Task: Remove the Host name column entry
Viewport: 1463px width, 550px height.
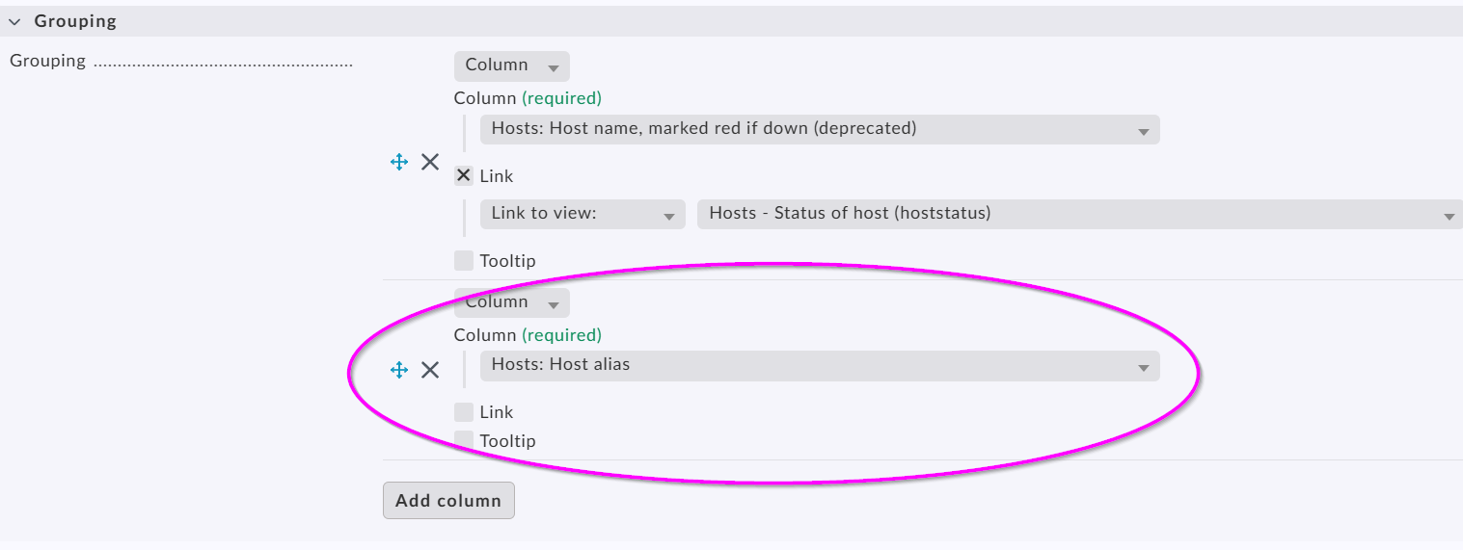Action: click(x=430, y=162)
